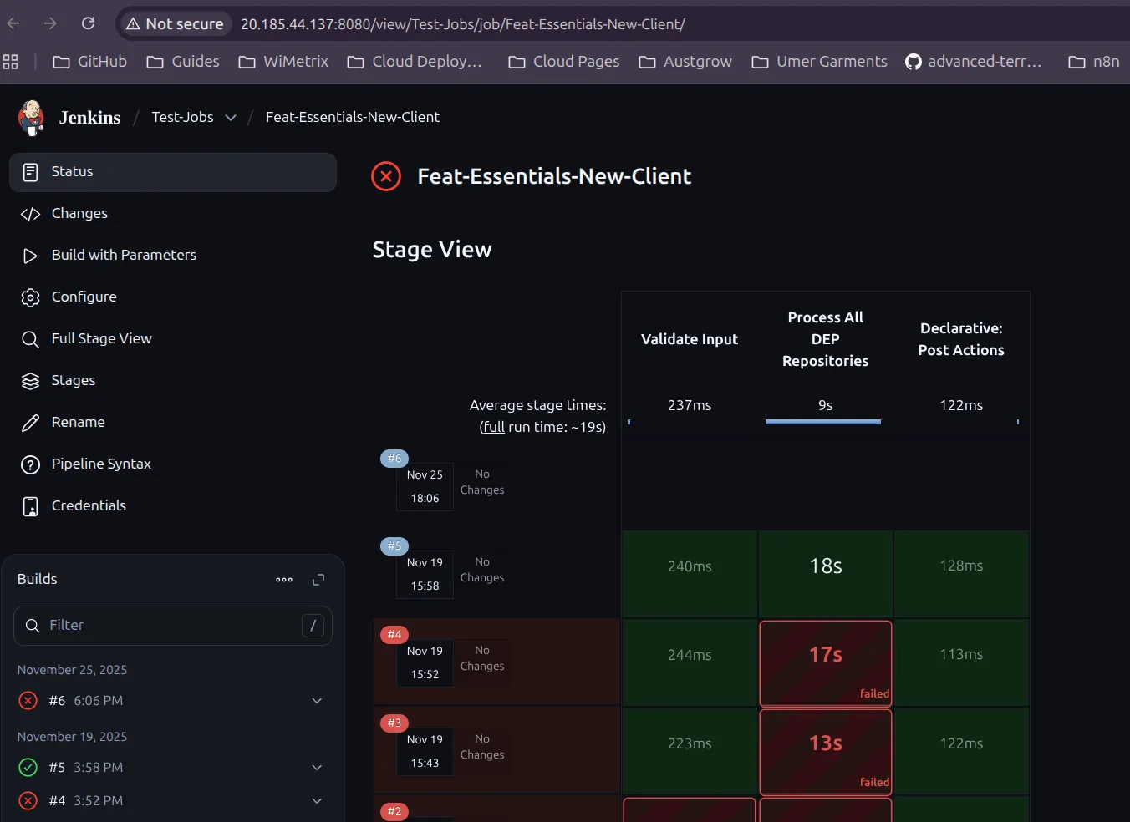Click the failed 17s stage cell
1130x822 pixels.
(825, 662)
